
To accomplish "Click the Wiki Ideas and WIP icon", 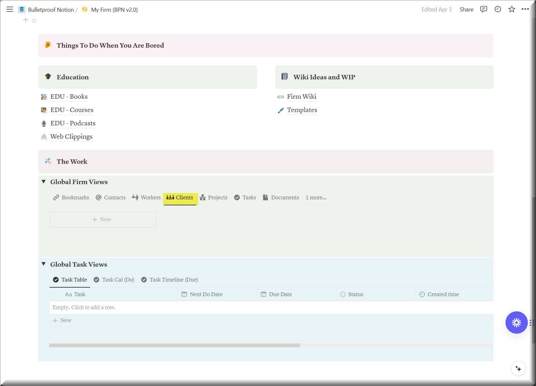I will 284,77.
